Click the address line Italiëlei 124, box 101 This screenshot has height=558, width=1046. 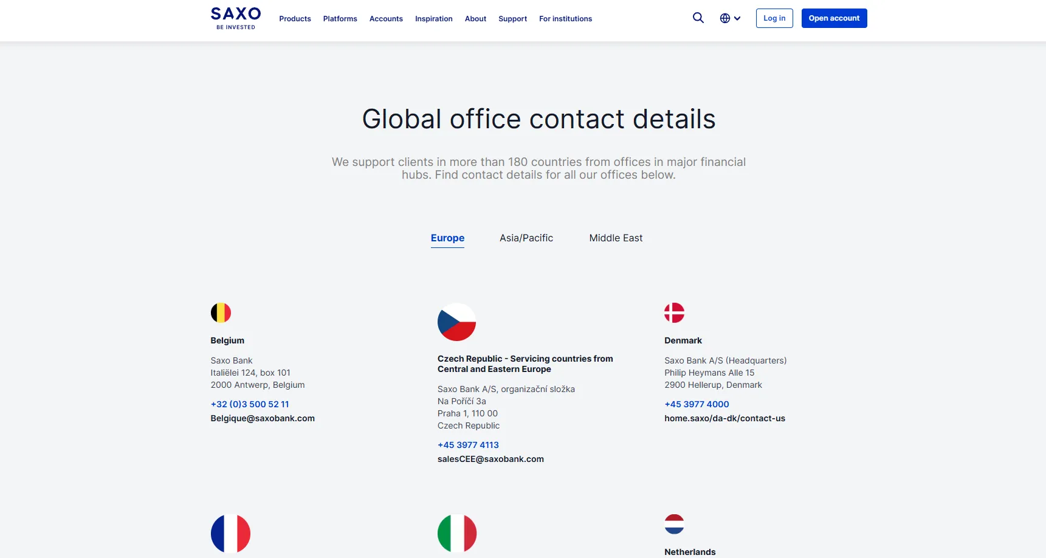point(250,373)
